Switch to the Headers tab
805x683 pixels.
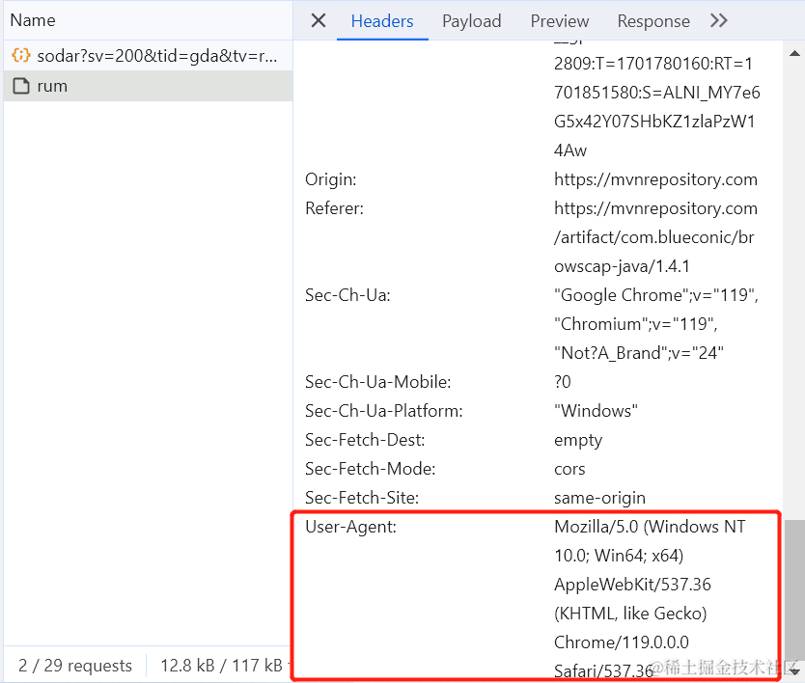(x=382, y=21)
